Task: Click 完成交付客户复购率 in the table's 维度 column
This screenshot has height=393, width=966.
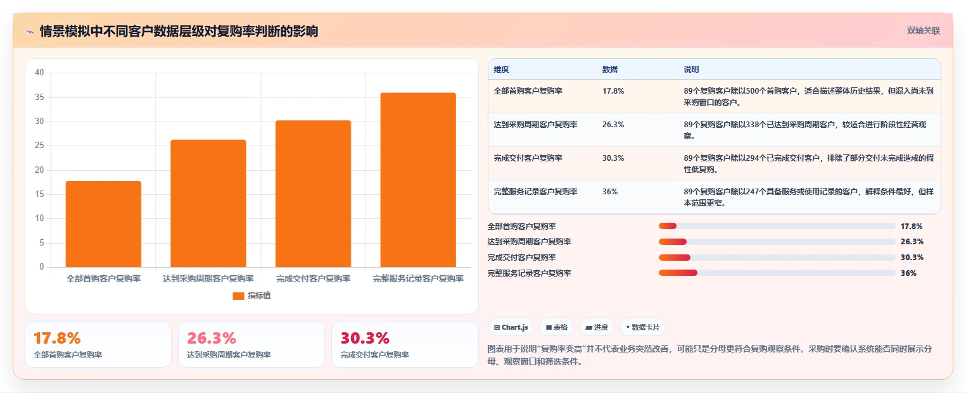Action: (528, 158)
